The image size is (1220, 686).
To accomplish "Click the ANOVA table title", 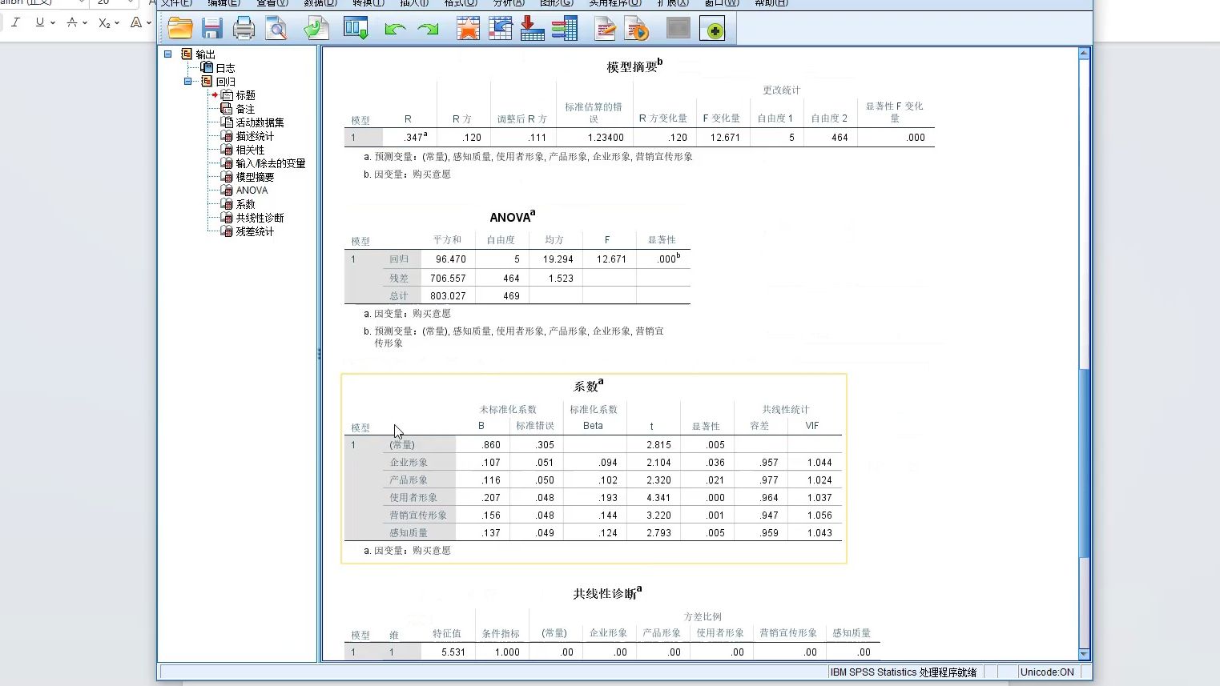I will [513, 216].
